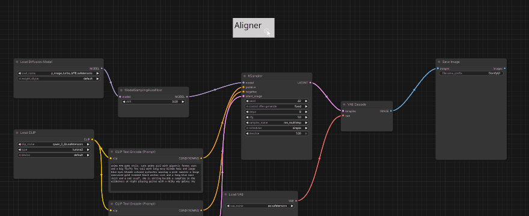The width and height of the screenshot is (529, 216).
Task: Click the CLIP output port on Load CLIP
Action: click(92, 139)
